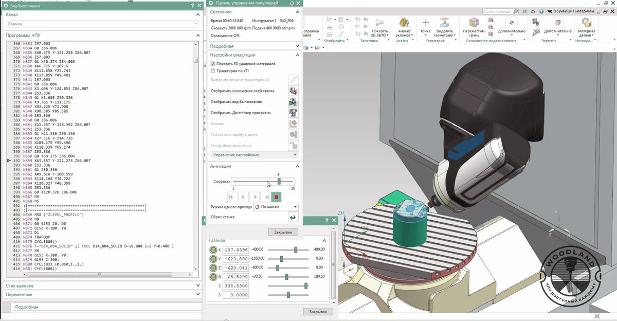Click the machine reset arrow icon
617x321 pixels.
tap(293, 217)
